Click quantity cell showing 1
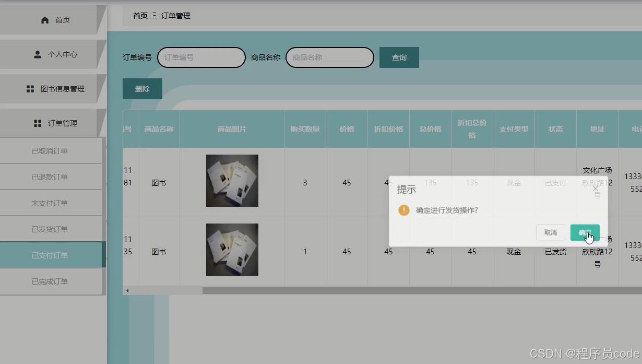642x364 pixels. click(x=305, y=252)
